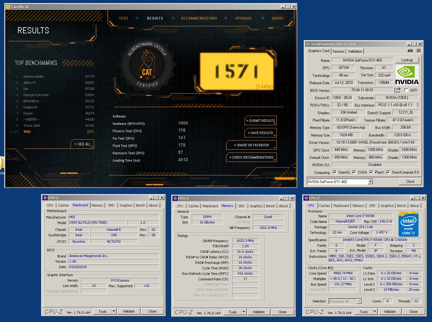Toggle the DirectCompute 5.0 checkbox
The height and width of the screenshot is (322, 432).
pos(388,172)
